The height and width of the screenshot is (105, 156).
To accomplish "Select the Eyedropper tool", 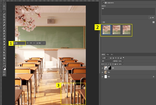I will point(4,23).
